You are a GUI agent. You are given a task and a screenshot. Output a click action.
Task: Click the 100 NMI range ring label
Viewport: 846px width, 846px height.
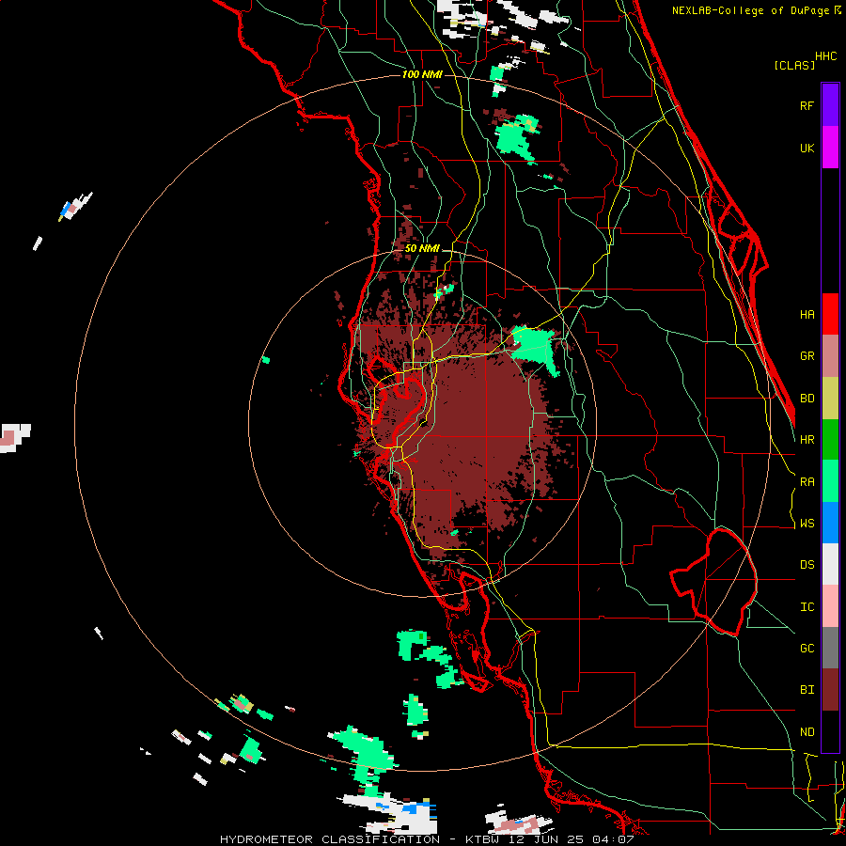[x=422, y=74]
